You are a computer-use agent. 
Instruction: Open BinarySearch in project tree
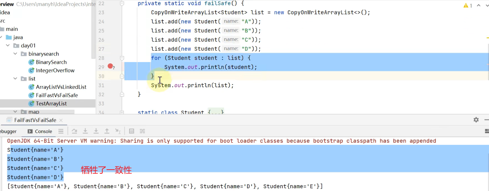[51, 62]
